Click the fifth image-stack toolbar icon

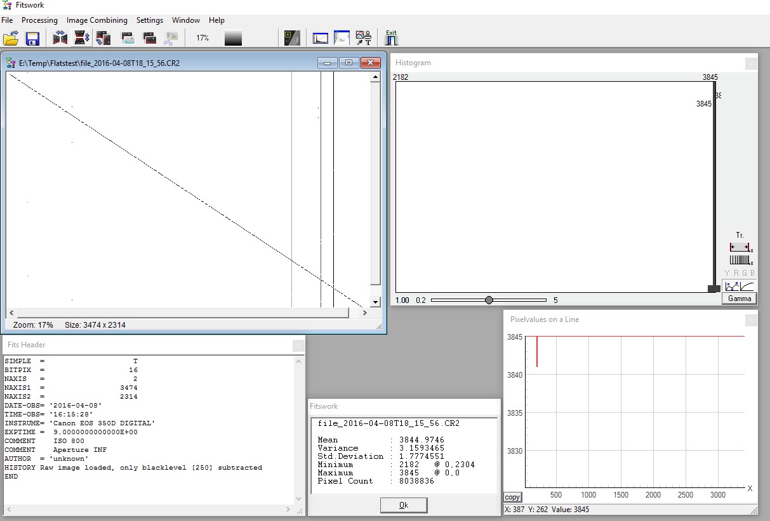[150, 38]
